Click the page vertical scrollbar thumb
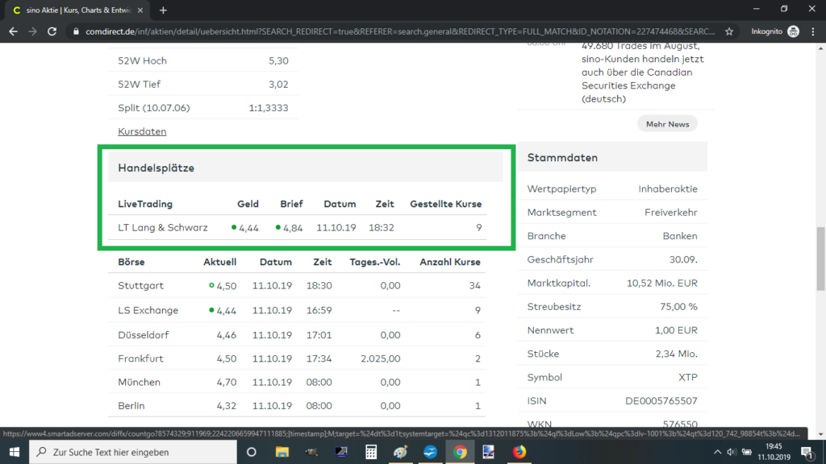 pos(820,259)
